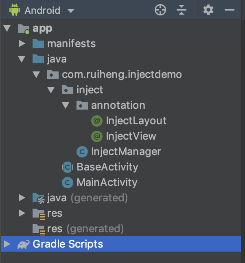Select the res (generated) folder
This screenshot has height=263, width=245.
pos(85,229)
